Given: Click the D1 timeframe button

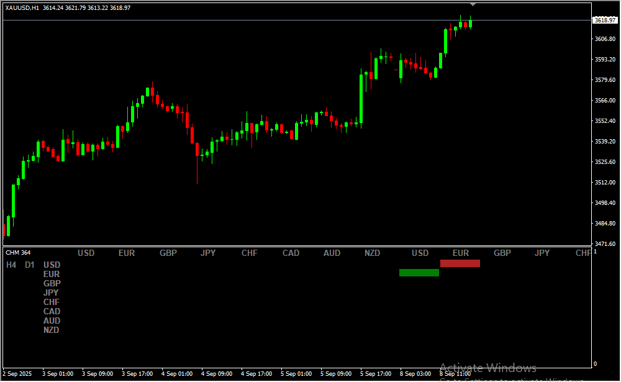Looking at the screenshot, I should (30, 265).
